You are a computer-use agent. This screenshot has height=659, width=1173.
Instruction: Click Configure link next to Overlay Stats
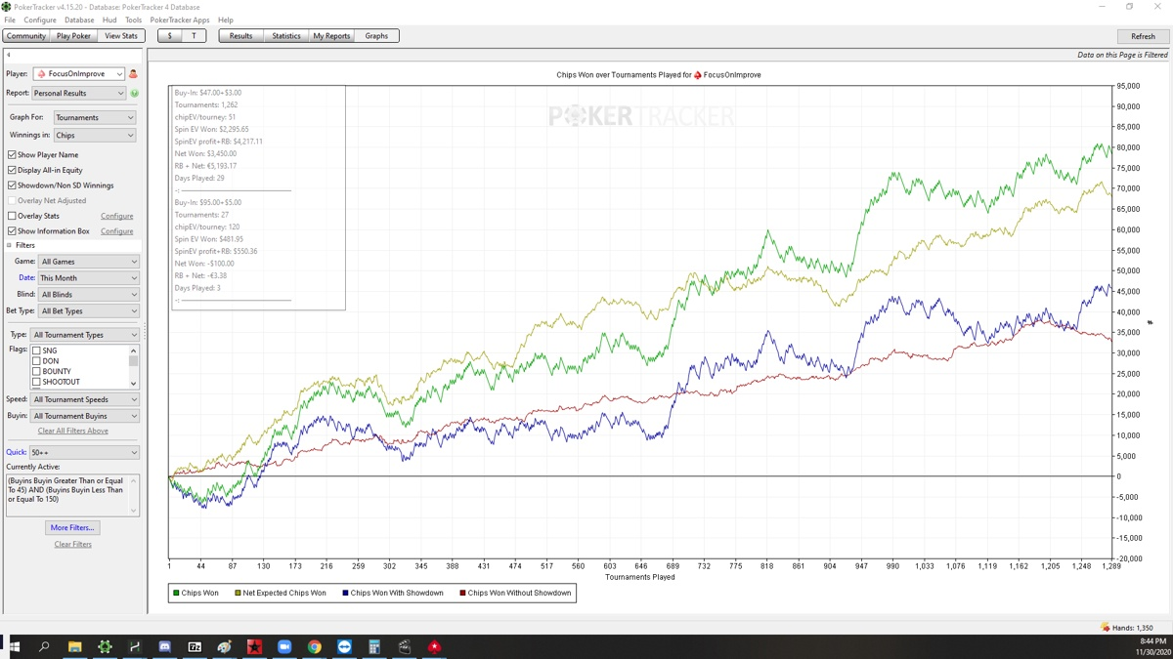(117, 216)
